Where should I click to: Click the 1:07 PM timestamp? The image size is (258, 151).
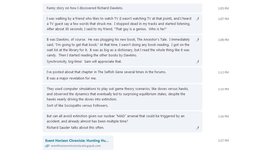(223, 19)
